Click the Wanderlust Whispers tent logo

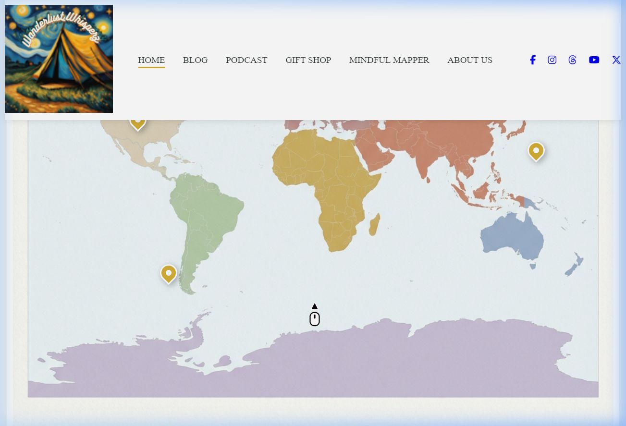click(59, 59)
